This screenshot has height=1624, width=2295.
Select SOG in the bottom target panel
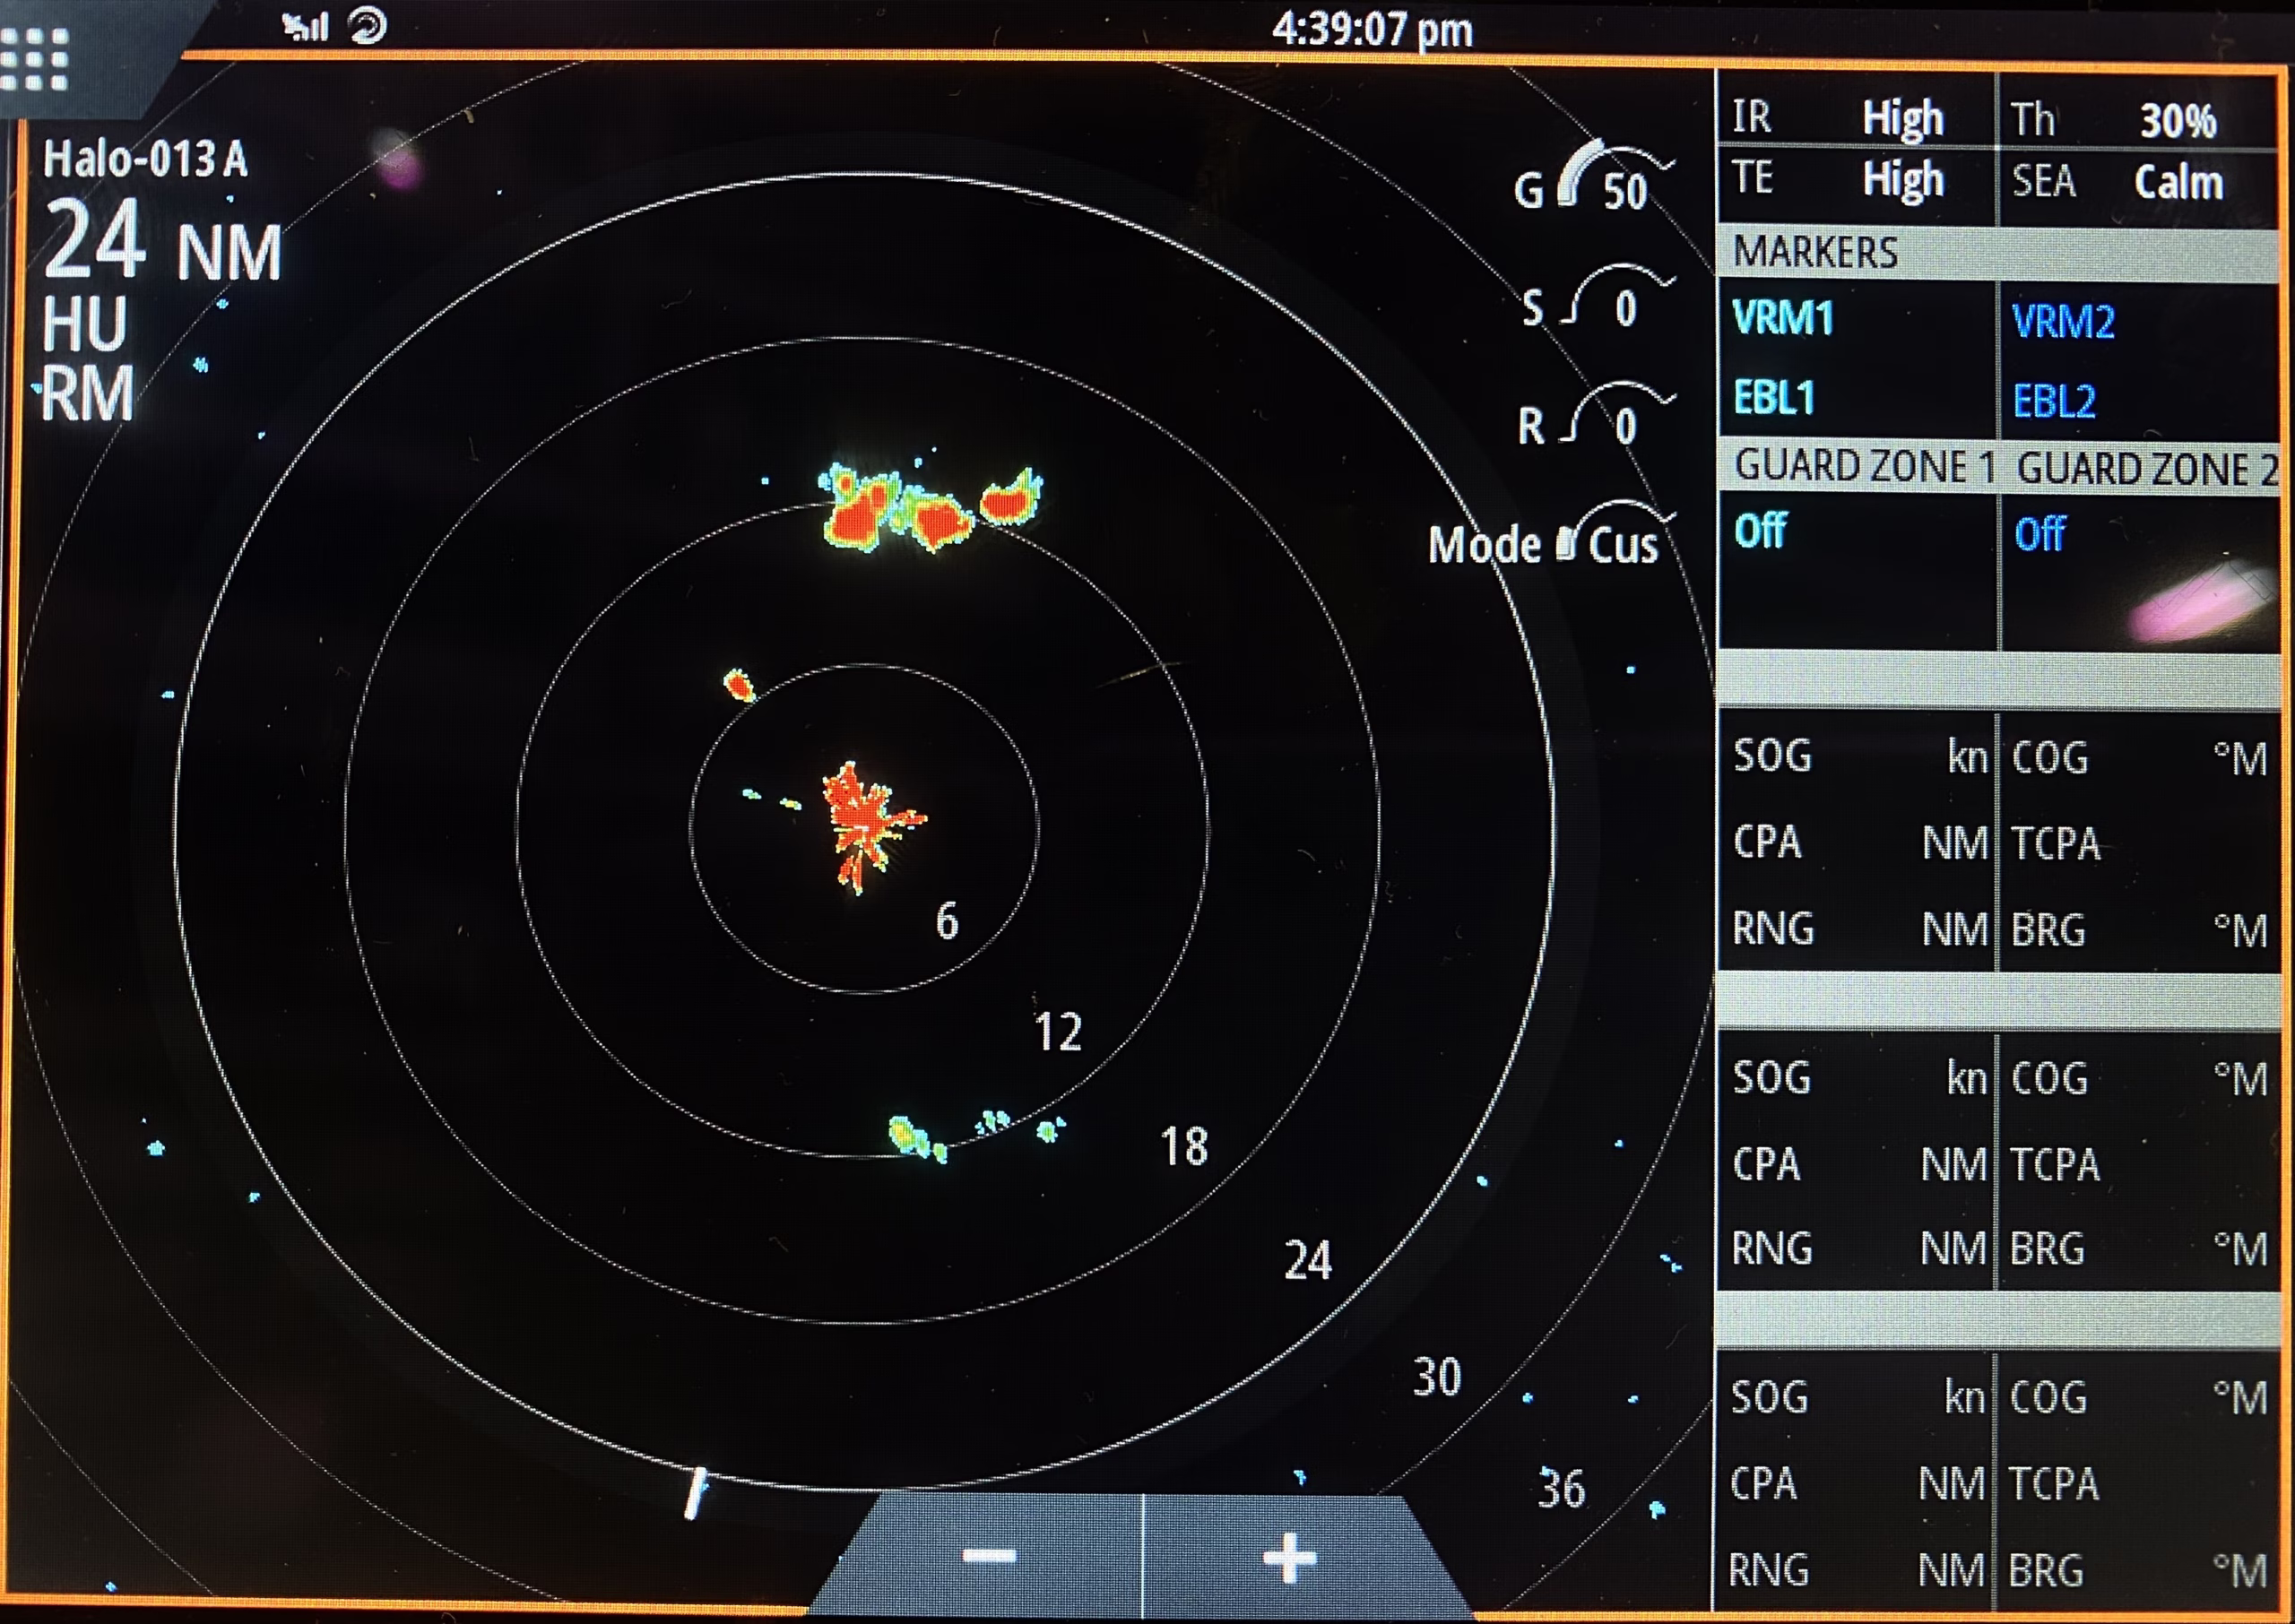point(1770,1398)
